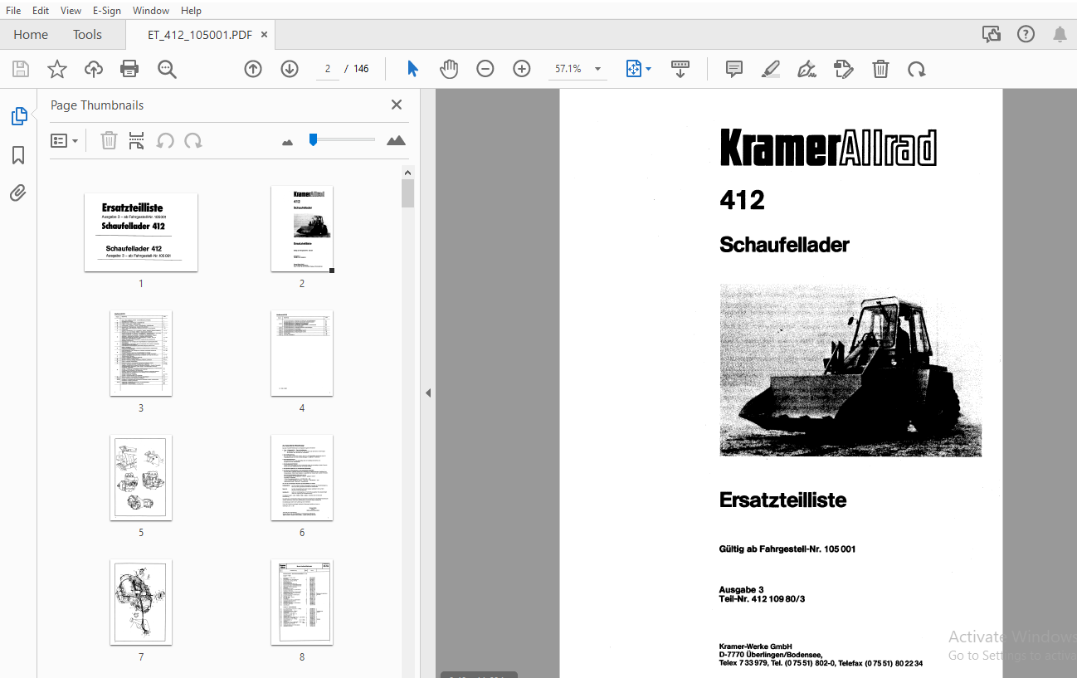This screenshot has height=678, width=1077.
Task: Select page 8 thumbnail
Action: coord(302,602)
